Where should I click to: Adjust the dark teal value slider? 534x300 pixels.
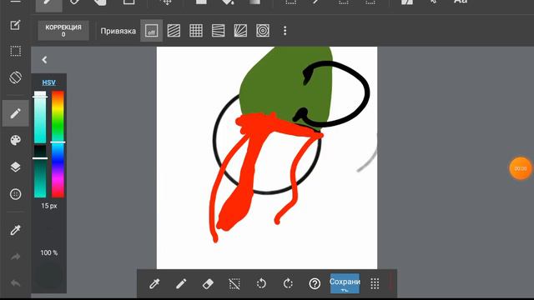pos(40,172)
